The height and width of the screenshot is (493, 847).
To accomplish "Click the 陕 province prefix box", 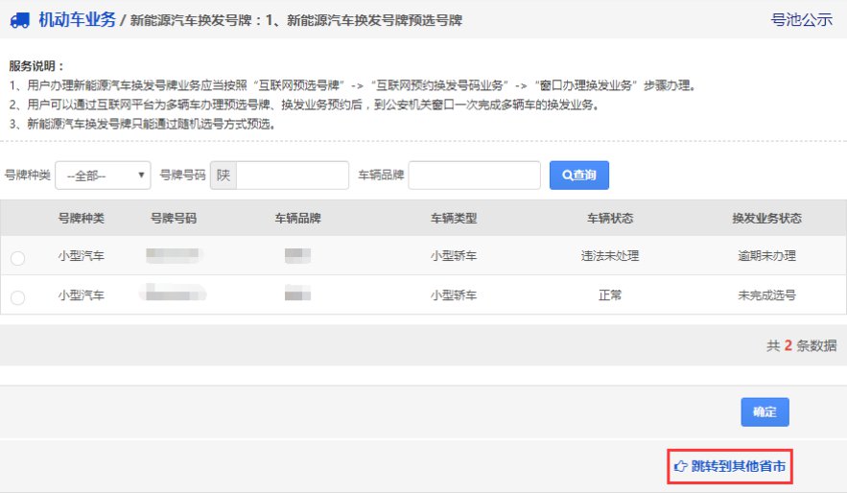I will [x=224, y=176].
